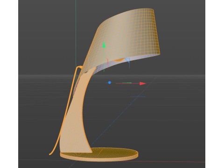
Task: Click the blue plane handle under shade
Action: pyautogui.click(x=127, y=60)
